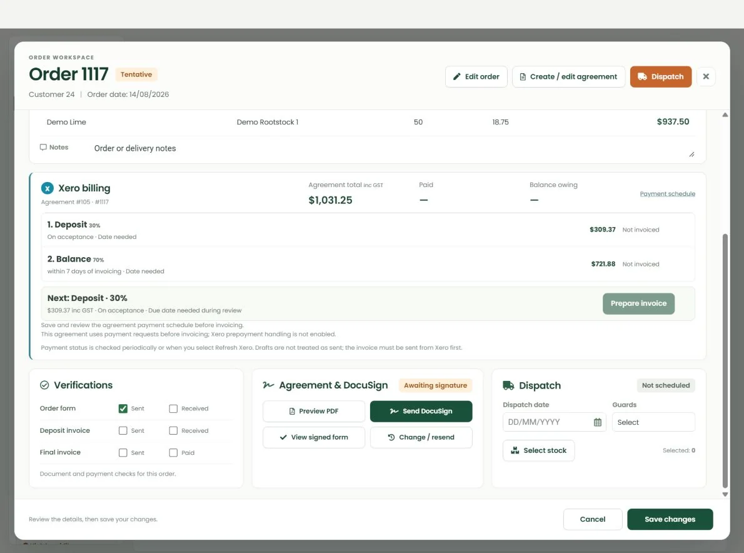Click the Select stock button
Image resolution: width=744 pixels, height=553 pixels.
click(538, 450)
